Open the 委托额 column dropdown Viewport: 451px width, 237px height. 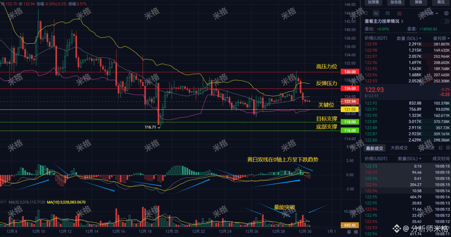441,38
